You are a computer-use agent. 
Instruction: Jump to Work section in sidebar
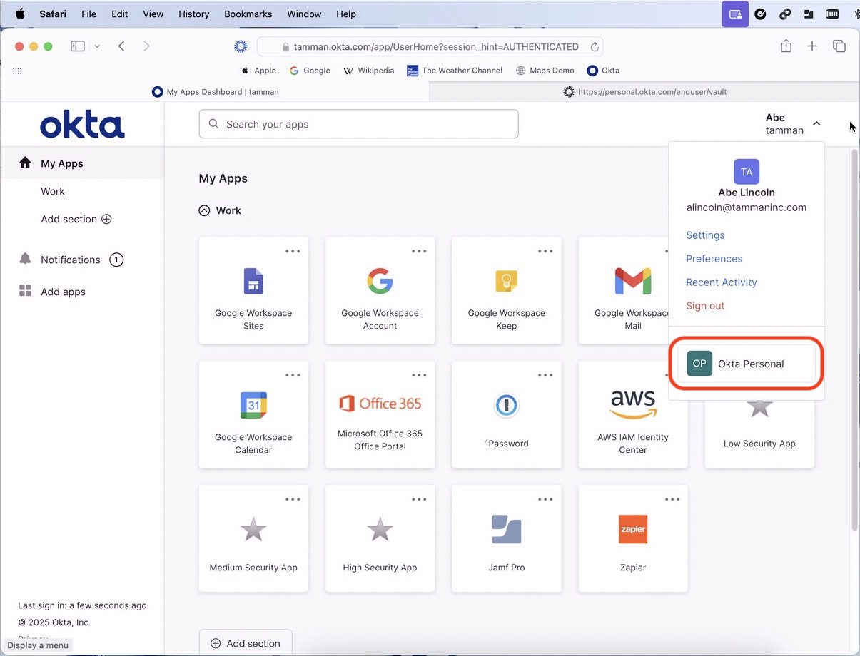click(53, 191)
